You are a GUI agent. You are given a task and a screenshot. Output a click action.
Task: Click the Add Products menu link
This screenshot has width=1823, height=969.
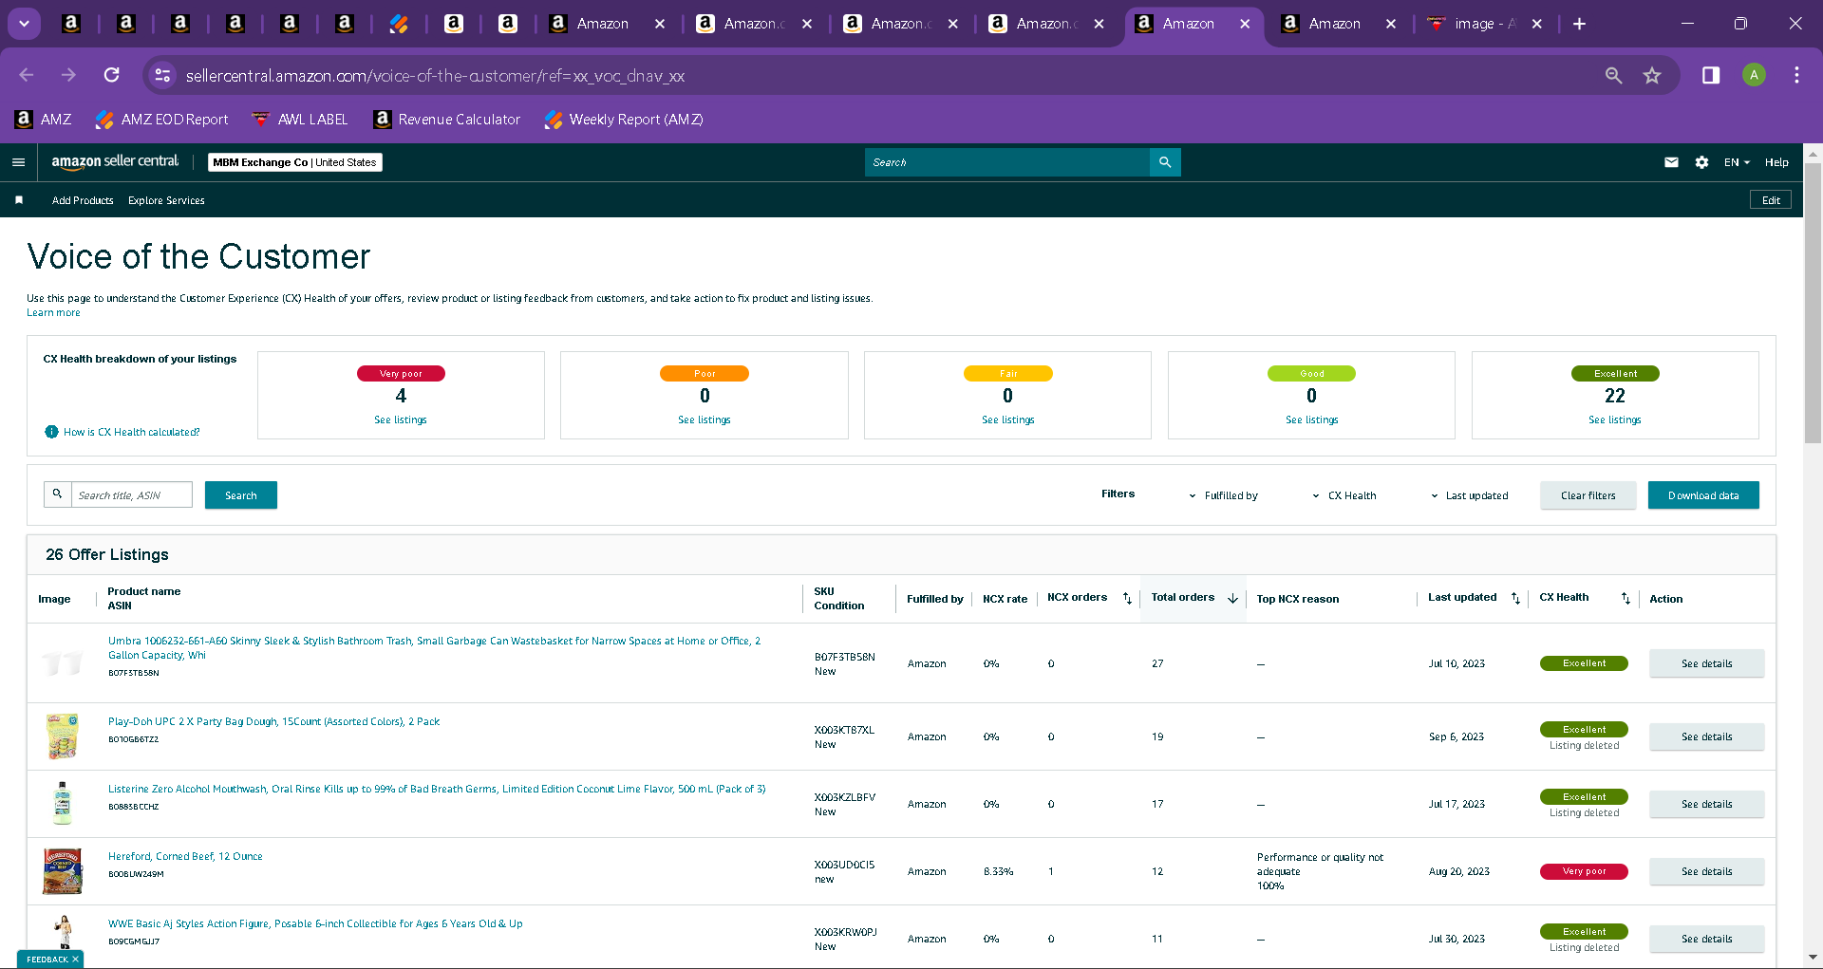point(83,200)
